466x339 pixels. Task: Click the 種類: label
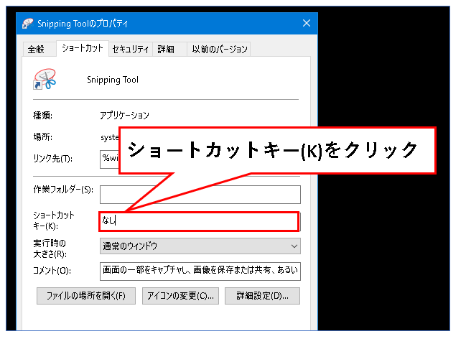click(43, 115)
